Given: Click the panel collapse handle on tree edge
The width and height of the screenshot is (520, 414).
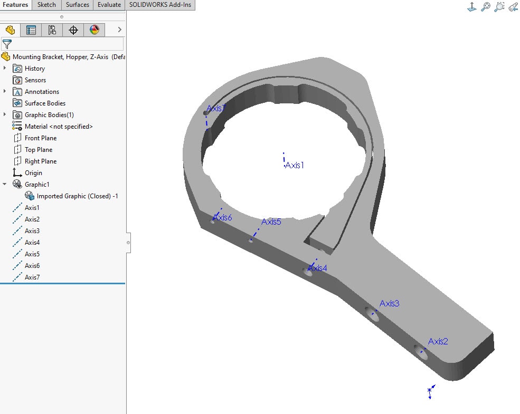Looking at the screenshot, I should 128,243.
